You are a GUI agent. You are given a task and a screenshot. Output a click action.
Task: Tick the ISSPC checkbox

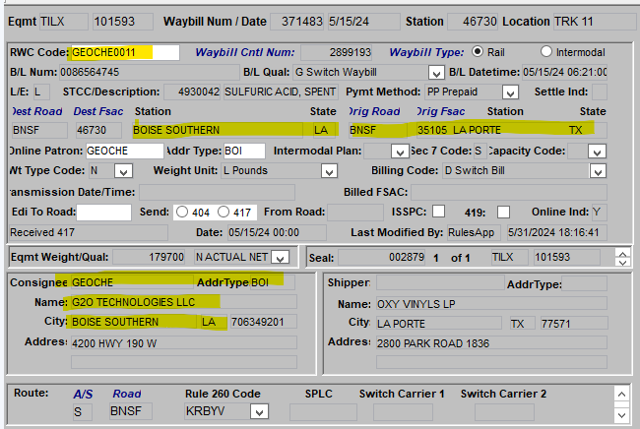438,212
